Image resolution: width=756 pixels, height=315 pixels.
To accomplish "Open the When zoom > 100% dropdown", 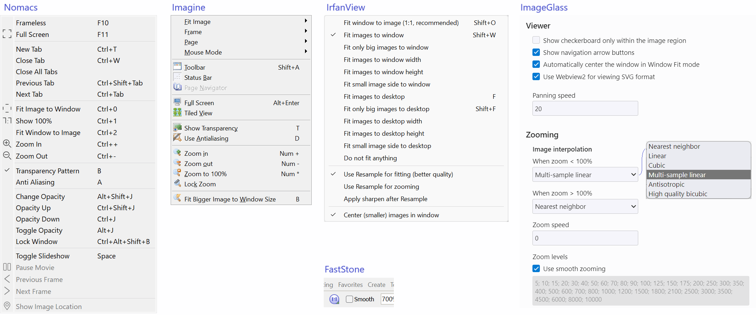I will coord(585,206).
